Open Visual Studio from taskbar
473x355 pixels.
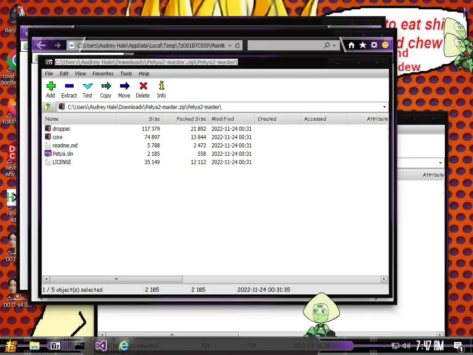pyautogui.click(x=101, y=346)
